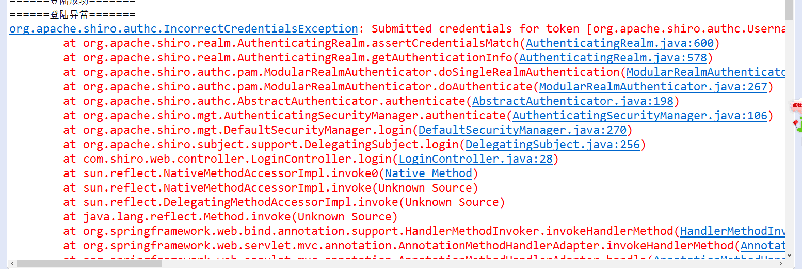This screenshot has height=269, width=802.
Task: Open doSingleRealmAuthentication's ModularRealmAuthenticator link
Action: coord(705,72)
